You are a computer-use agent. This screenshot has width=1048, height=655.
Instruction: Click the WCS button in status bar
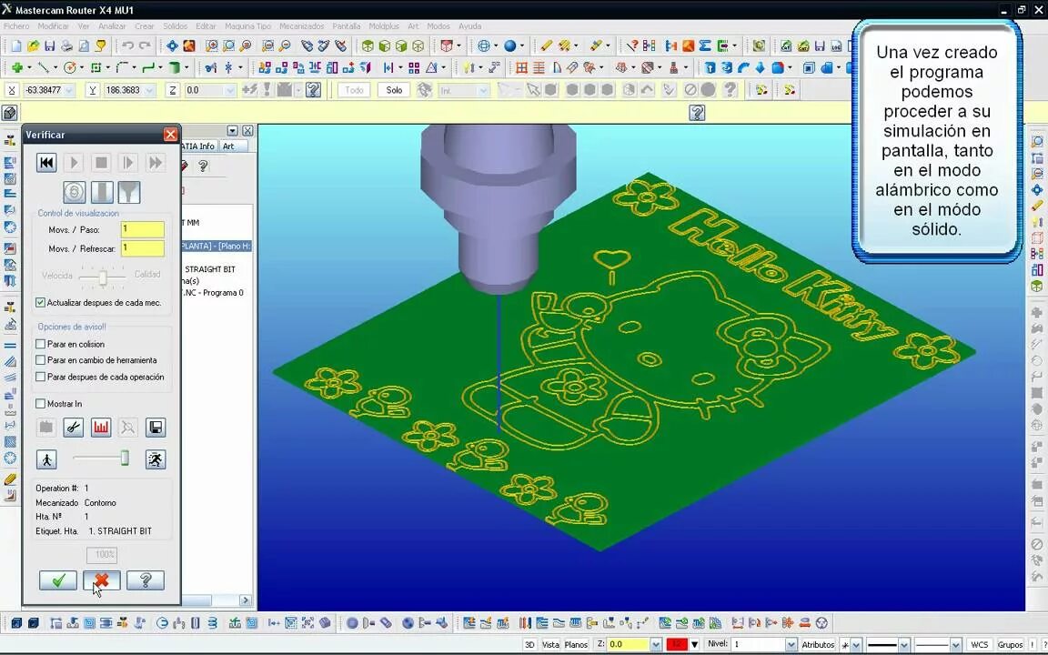tap(979, 644)
